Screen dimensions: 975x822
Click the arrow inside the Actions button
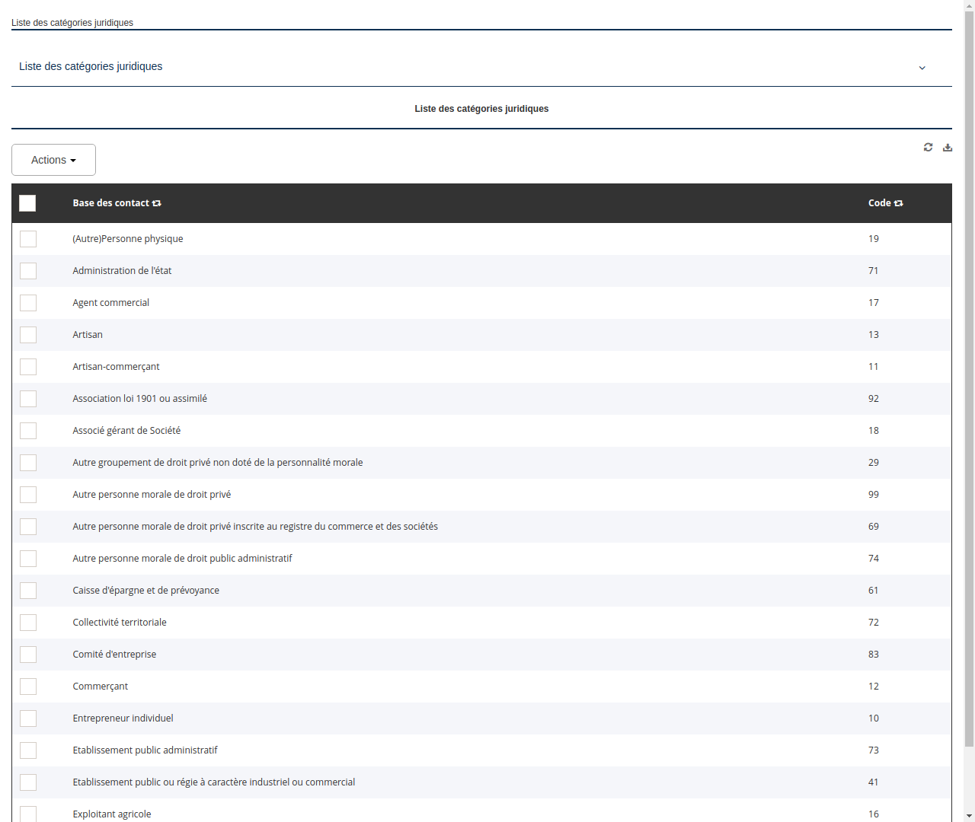tap(74, 160)
